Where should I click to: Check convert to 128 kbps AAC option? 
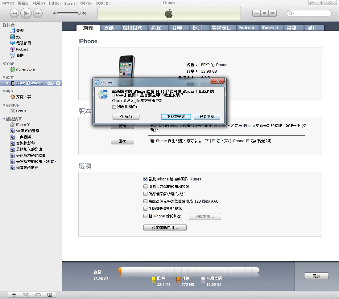[x=146, y=201]
